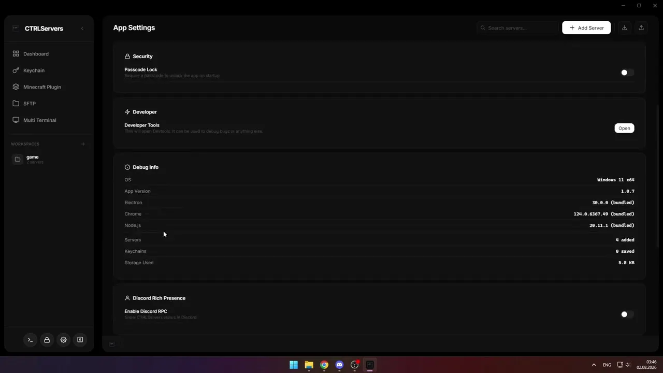Click the Storage Used value '5.8 KB'
The image size is (663, 373).
(x=626, y=263)
